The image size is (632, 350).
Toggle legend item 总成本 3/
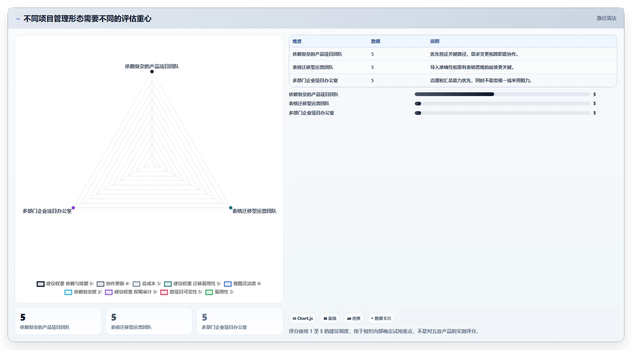(147, 284)
